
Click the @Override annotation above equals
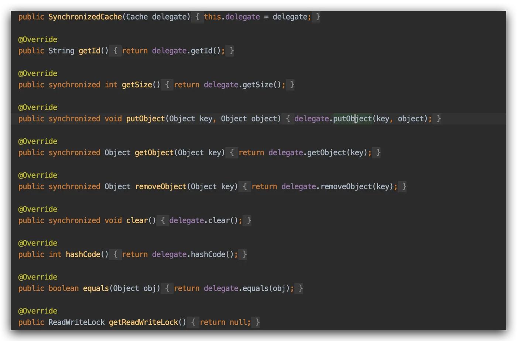pos(38,277)
